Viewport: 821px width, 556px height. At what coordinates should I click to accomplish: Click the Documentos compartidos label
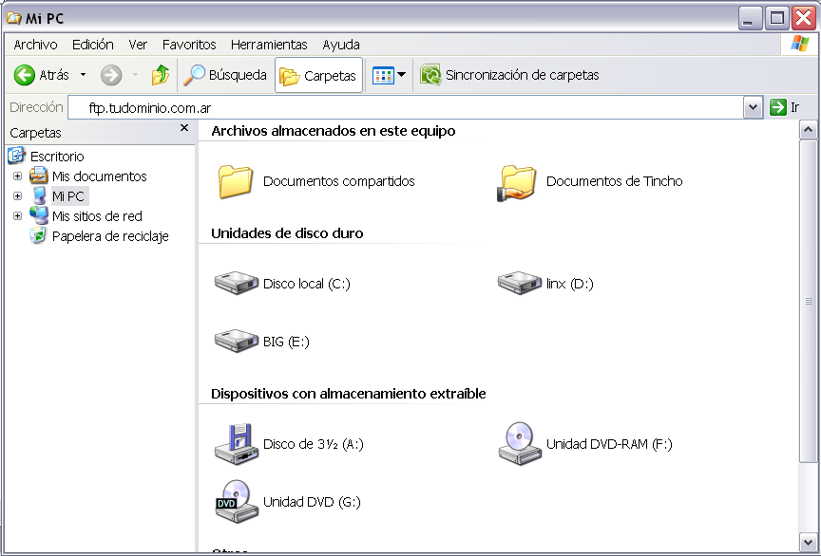(339, 181)
